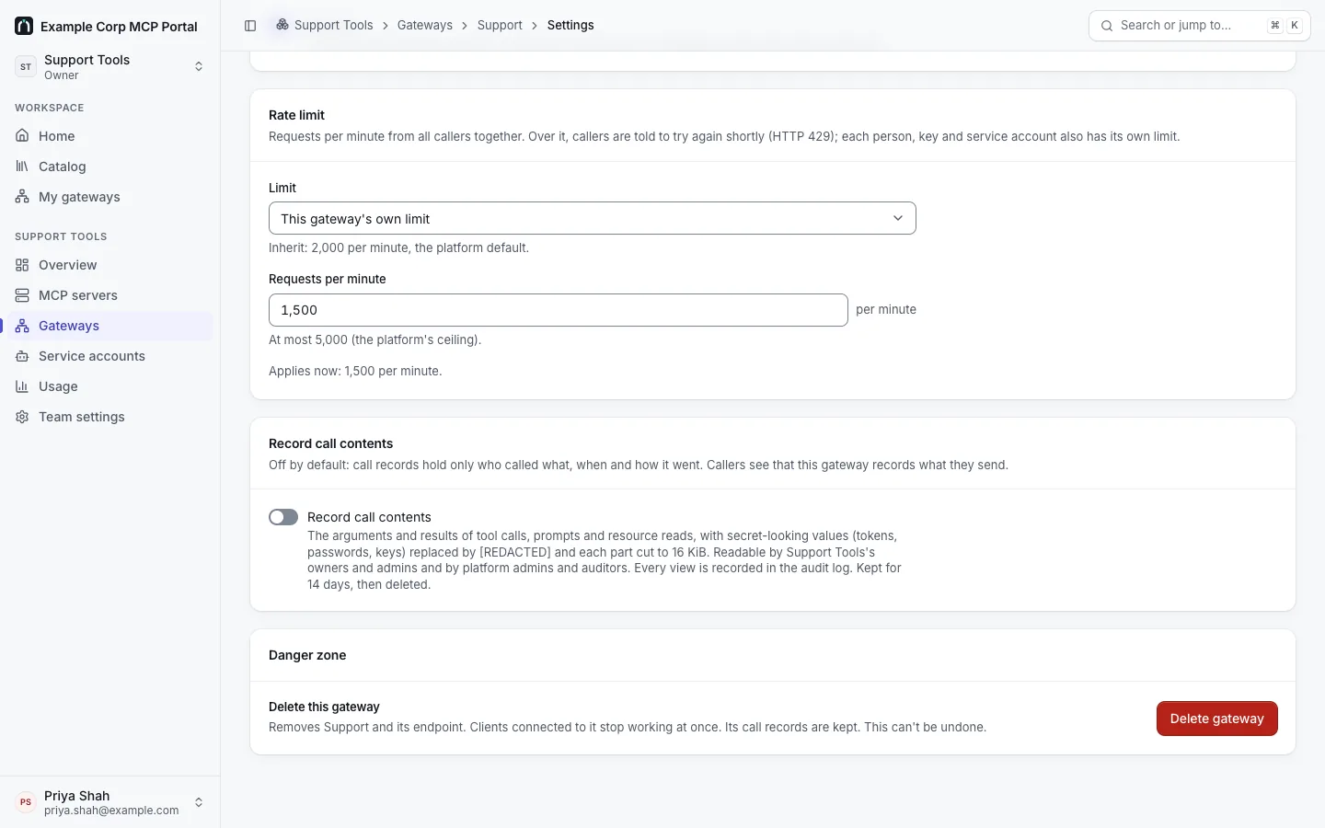The height and width of the screenshot is (828, 1325).
Task: Focus the Search or jump to box
Action: point(1199,26)
